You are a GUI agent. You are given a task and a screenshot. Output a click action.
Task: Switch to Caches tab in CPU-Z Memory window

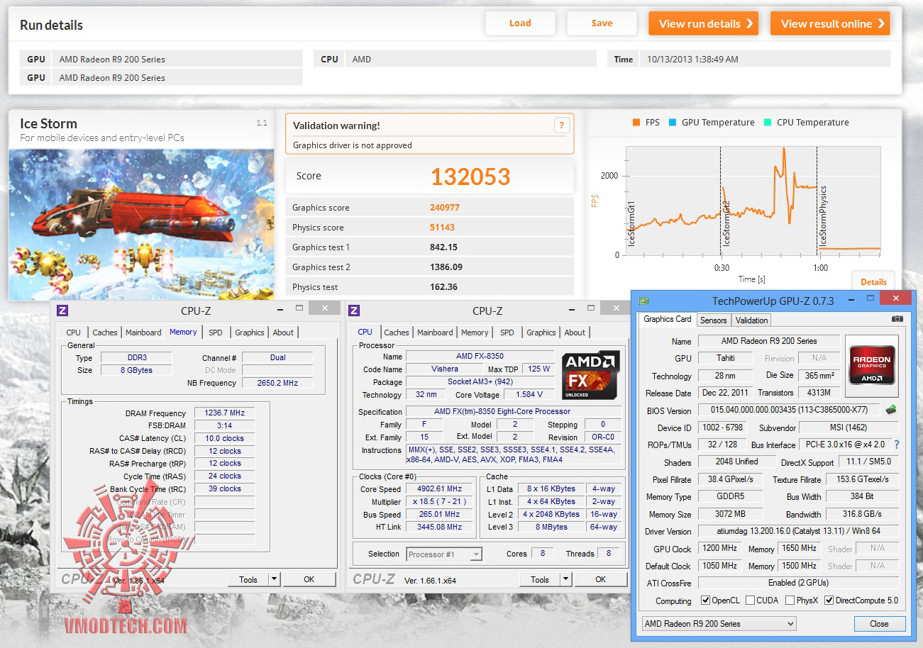pyautogui.click(x=105, y=333)
